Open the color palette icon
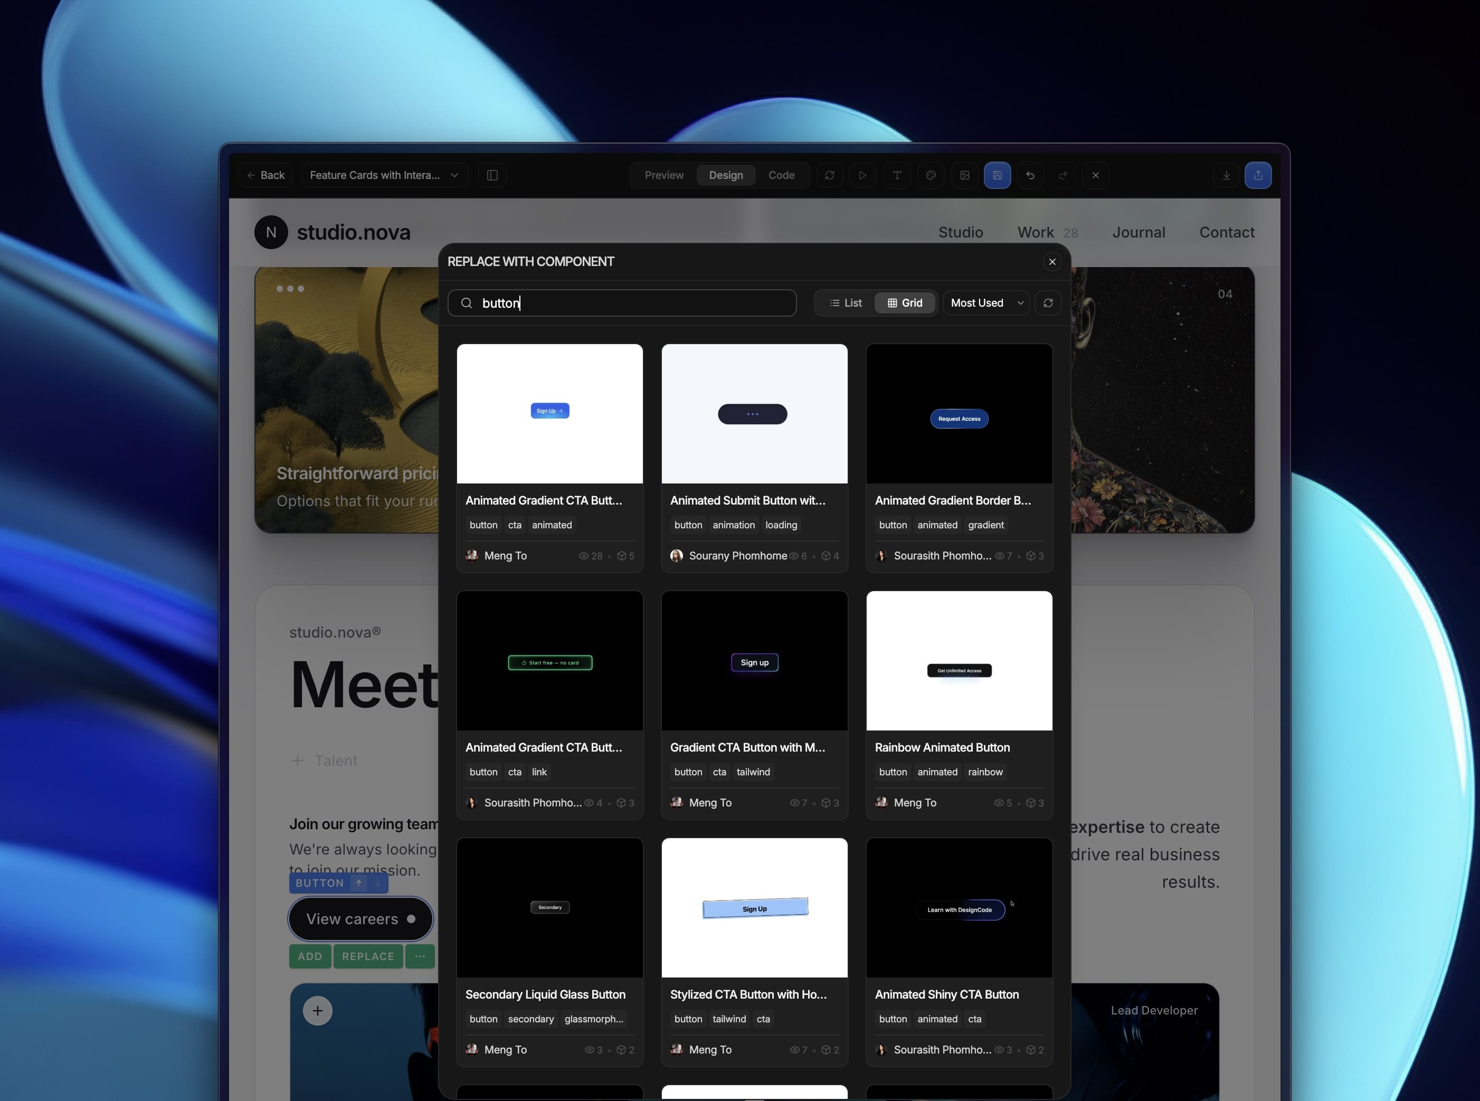The height and width of the screenshot is (1101, 1480). pos(930,175)
